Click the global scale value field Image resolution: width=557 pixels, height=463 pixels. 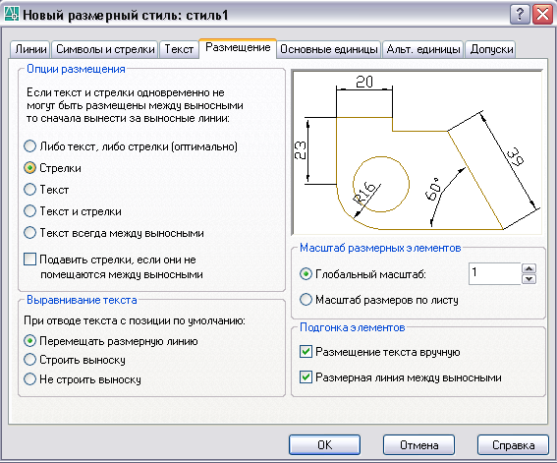coord(494,273)
